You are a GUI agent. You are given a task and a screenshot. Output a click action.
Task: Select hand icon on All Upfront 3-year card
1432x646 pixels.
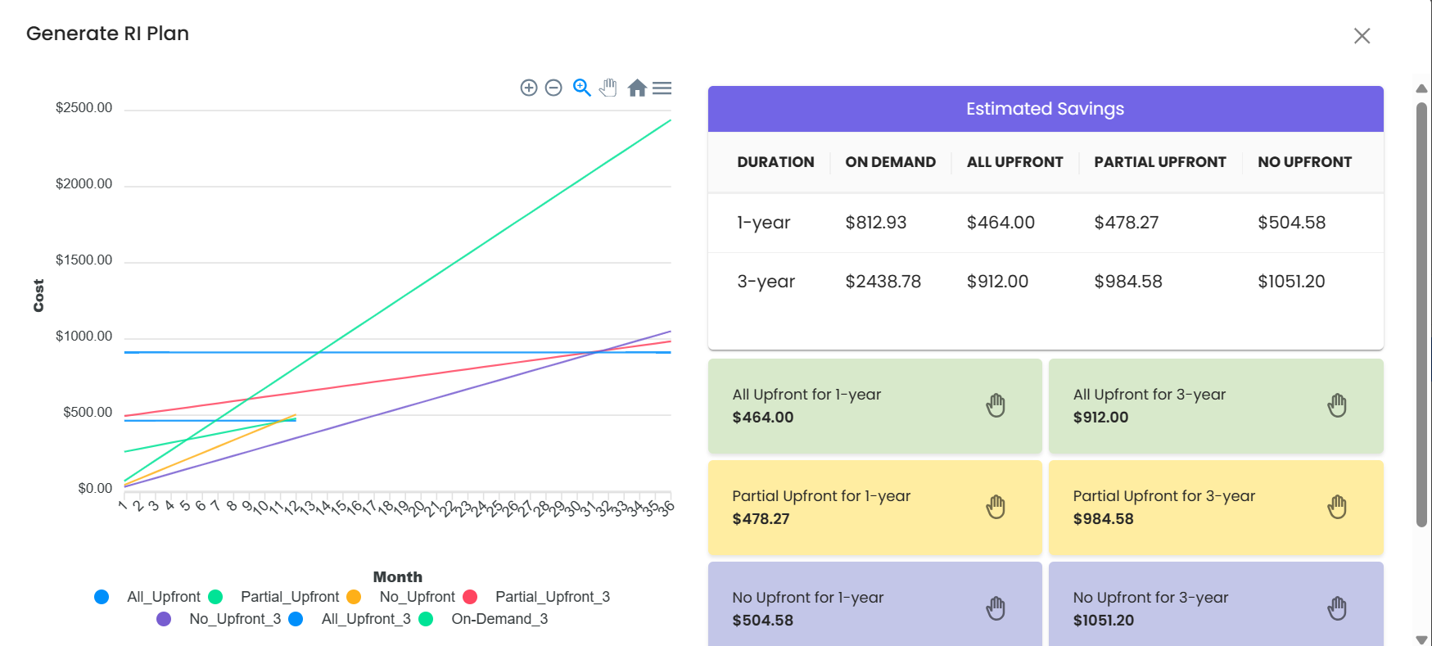point(1337,405)
